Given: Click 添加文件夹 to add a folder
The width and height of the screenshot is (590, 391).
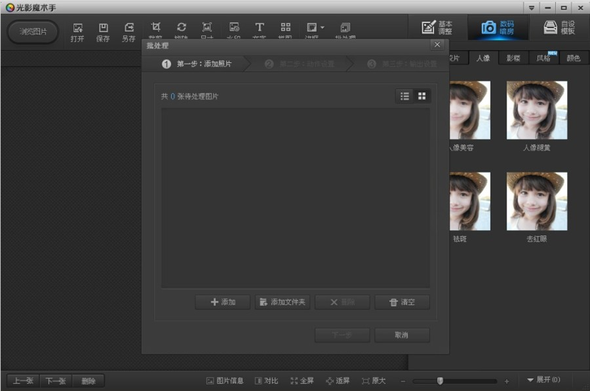Looking at the screenshot, I should 282,302.
